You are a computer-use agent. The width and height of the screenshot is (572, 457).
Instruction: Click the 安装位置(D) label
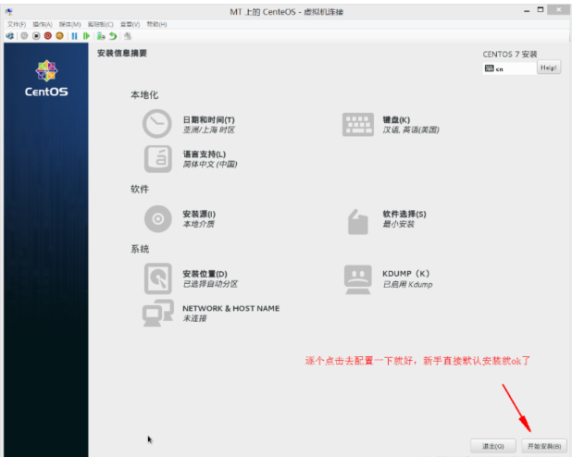click(205, 274)
